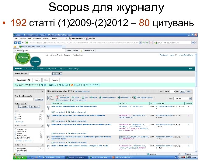This screenshot has height=164, width=219.
Task: Tick checkbox for second result on DNA structure
Action: [x=48, y=116]
